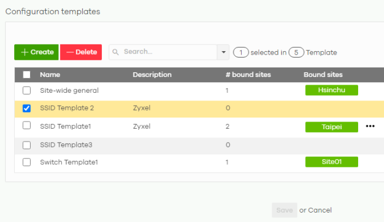Open the three-dots menu beside Taipei
This screenshot has width=384, height=222.
click(370, 126)
